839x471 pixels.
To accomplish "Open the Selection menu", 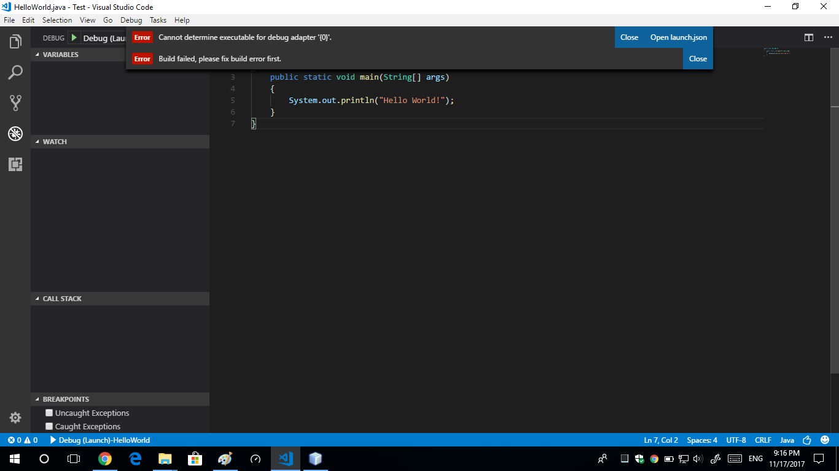I will tap(57, 20).
